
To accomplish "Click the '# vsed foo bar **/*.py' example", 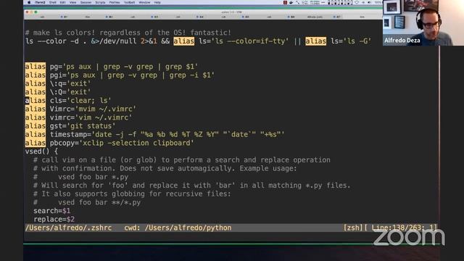I will pos(87,202).
